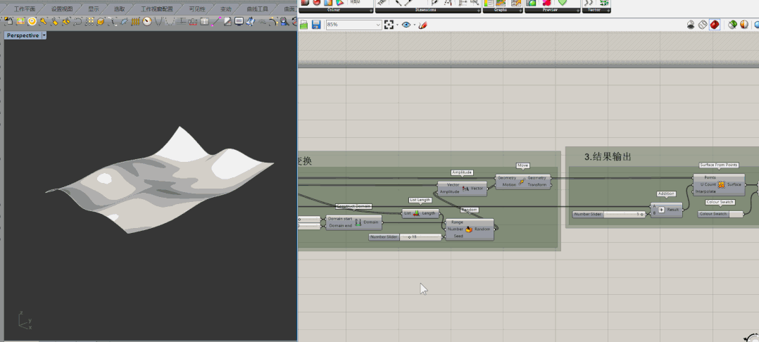
Task: Click the magnifier search icon in Rhino toolbar
Action: click(284, 21)
